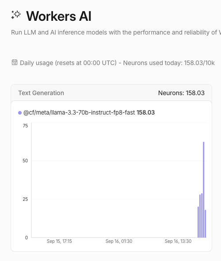Click the Run LLM and AI description text
Image resolution: width=221 pixels, height=261 pixels.
pos(116,32)
